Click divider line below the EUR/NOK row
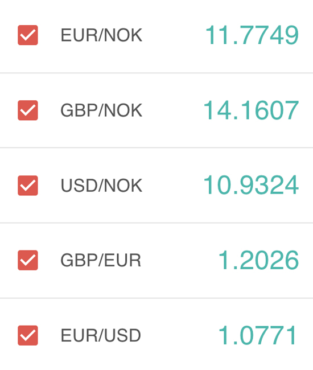The image size is (313, 370). coord(156,73)
